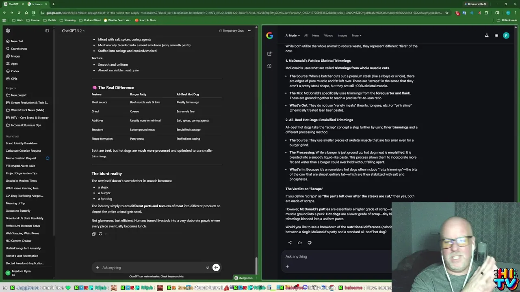The height and width of the screenshot is (292, 520).
Task: Open AI Mode history clock icon
Action: point(269,66)
